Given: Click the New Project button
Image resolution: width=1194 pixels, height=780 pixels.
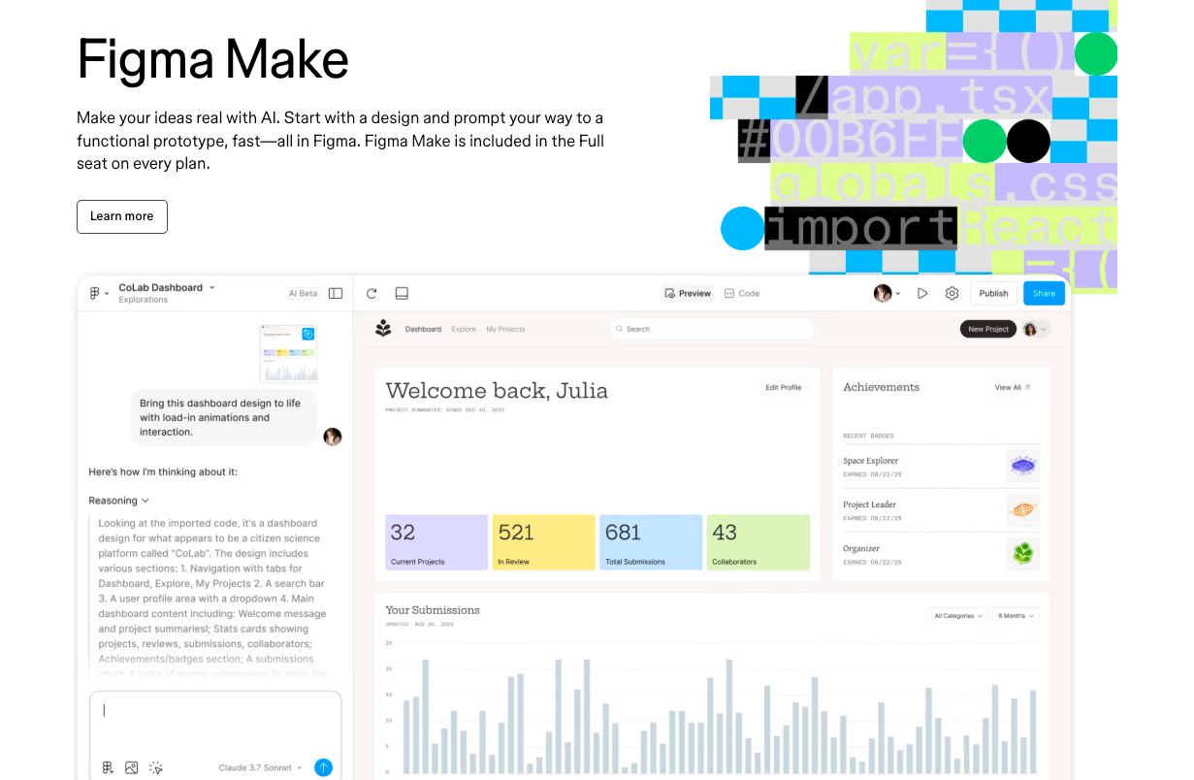Looking at the screenshot, I should [x=988, y=329].
